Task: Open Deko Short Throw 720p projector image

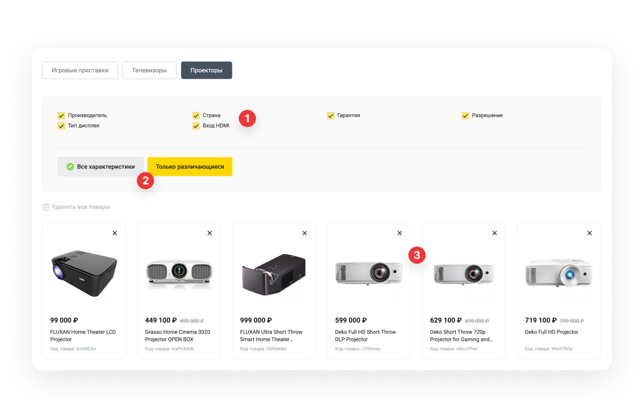Action: coord(464,273)
